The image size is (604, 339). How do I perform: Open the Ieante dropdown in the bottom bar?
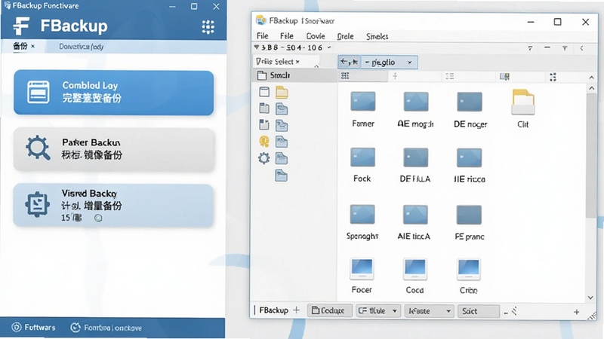pyautogui.click(x=429, y=310)
